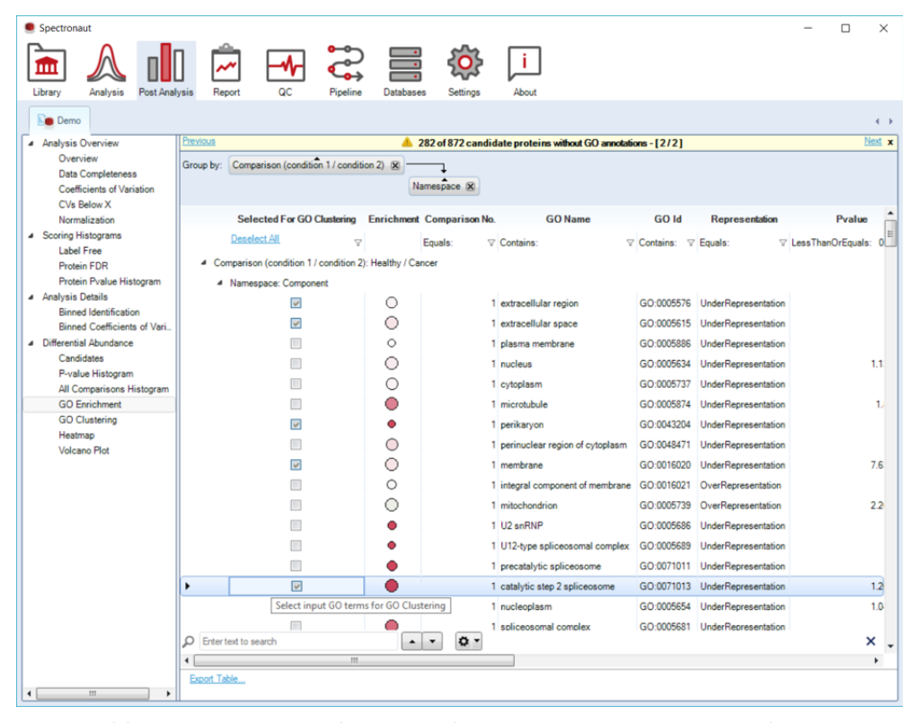Remove the Comparison group-by chip
Image resolution: width=919 pixels, height=723 pixels.
click(x=395, y=166)
